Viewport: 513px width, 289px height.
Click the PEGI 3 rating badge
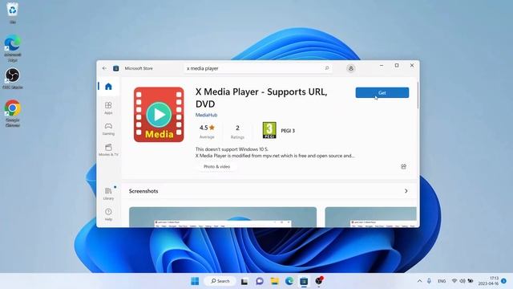[x=269, y=130]
